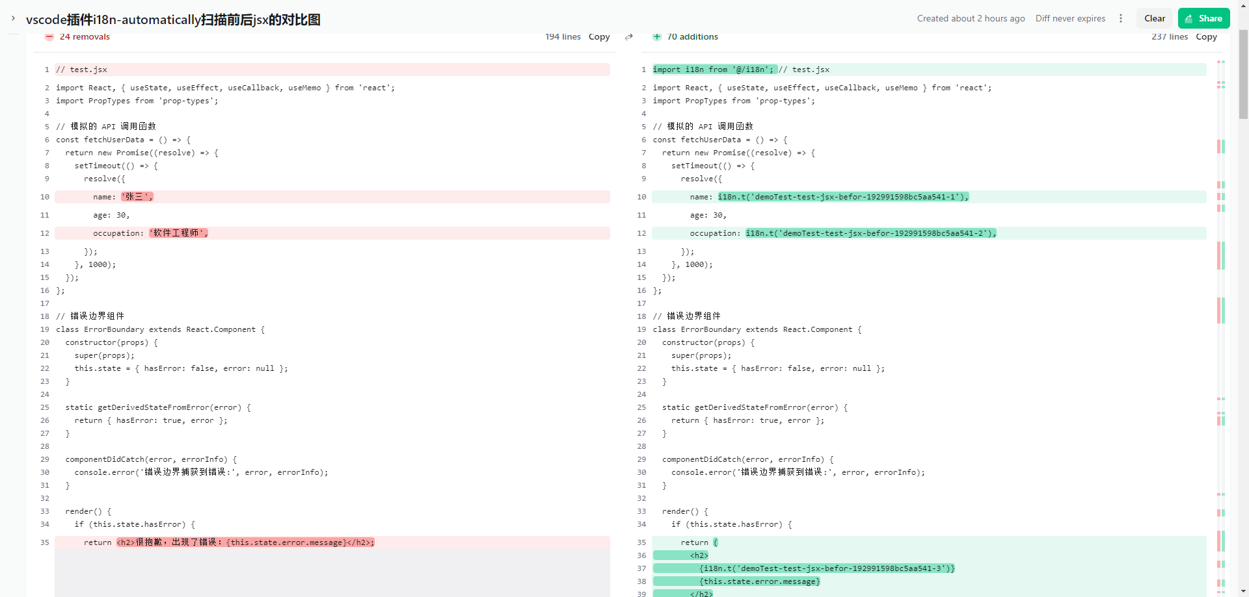Click the green plus additions icon
The width and height of the screenshot is (1249, 597).
pyautogui.click(x=657, y=37)
